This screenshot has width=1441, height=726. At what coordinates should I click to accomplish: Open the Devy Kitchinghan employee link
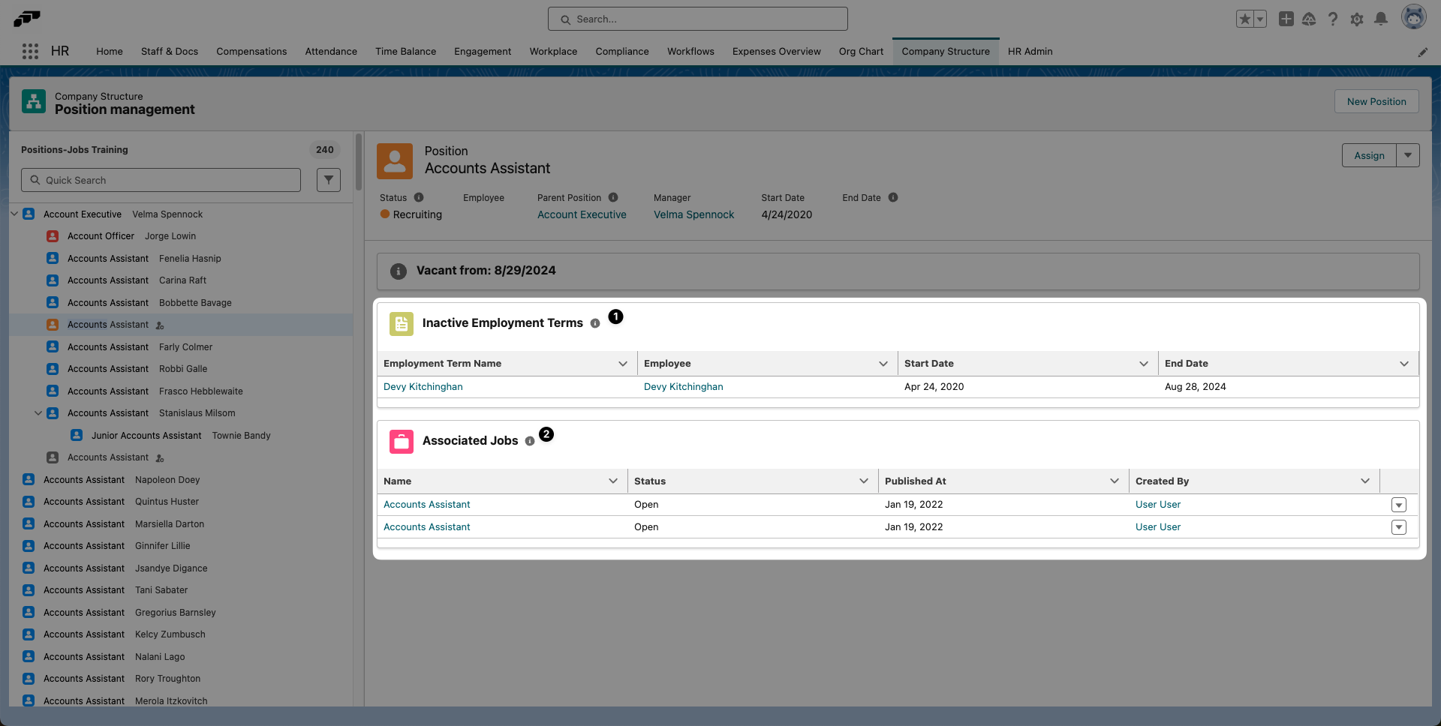click(x=683, y=386)
